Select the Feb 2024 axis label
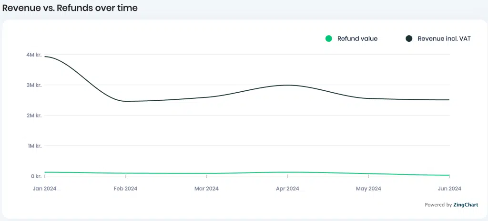 coord(125,188)
